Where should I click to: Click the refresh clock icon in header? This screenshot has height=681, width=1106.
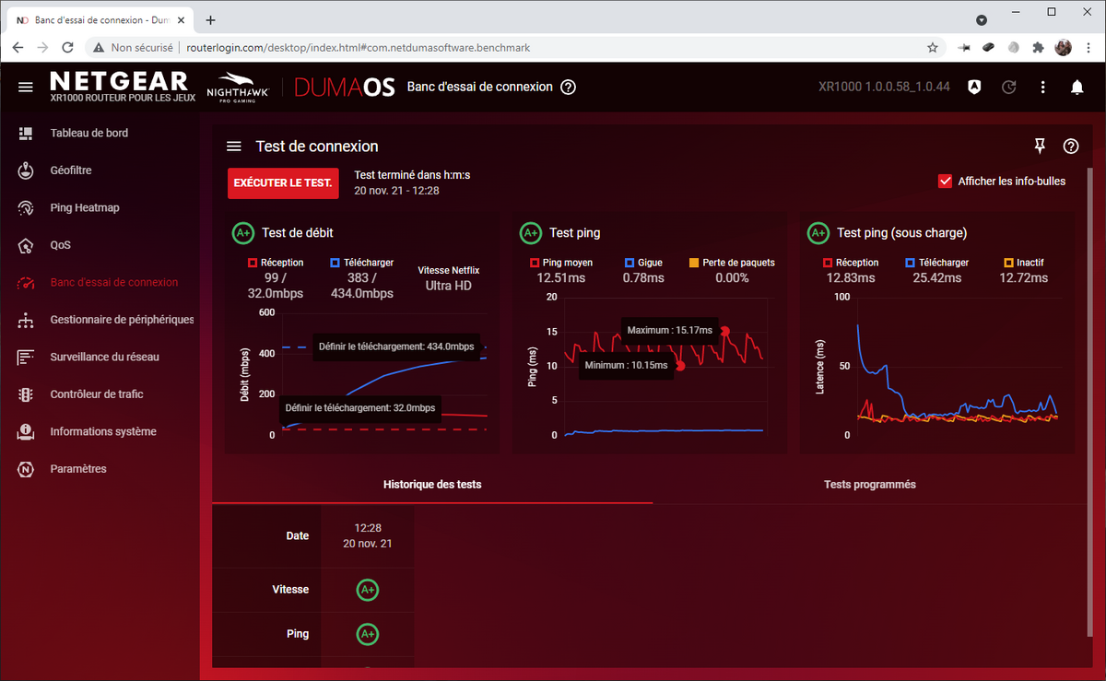click(x=1009, y=88)
